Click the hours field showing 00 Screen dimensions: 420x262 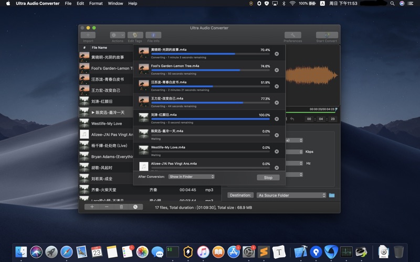[309, 119]
